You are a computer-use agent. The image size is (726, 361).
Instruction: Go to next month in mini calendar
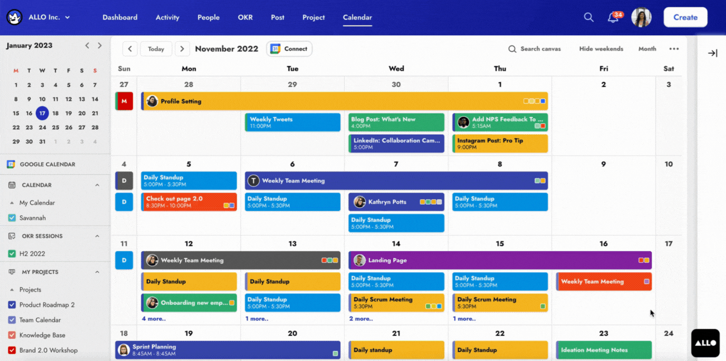point(99,46)
